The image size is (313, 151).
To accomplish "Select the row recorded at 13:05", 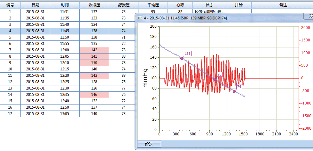I will [64, 114].
